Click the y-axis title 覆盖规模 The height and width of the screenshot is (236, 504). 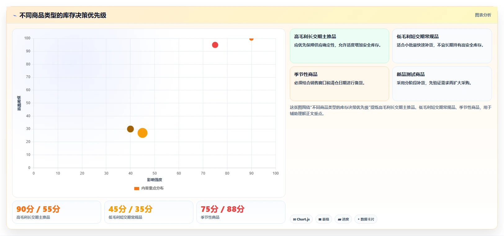(x=19, y=103)
